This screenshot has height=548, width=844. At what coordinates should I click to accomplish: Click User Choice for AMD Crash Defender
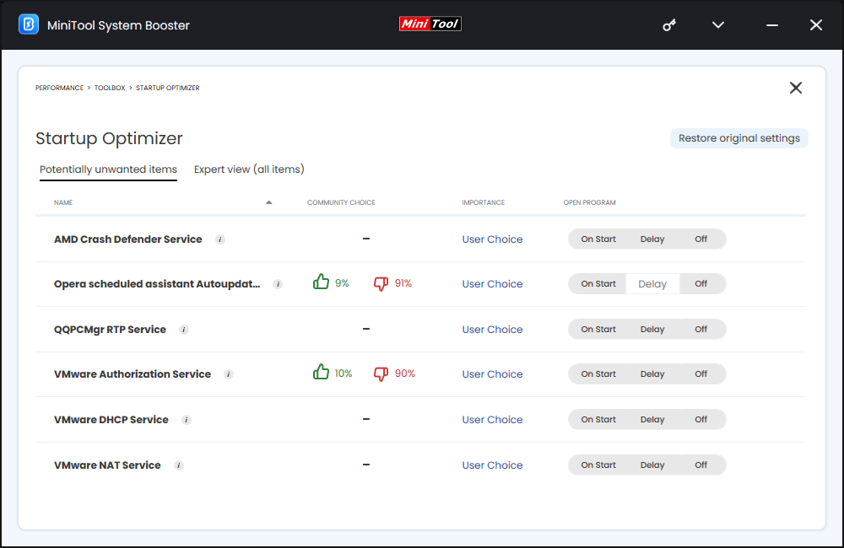(x=492, y=239)
